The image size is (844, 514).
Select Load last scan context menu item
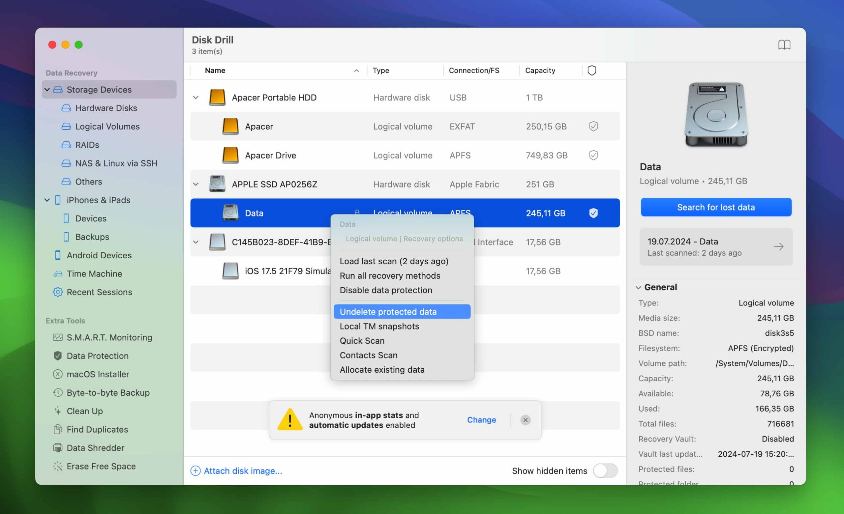coord(394,261)
